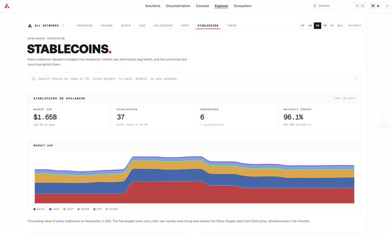Screen dimensions: 392x234
Task: Click the 37 stablecoins count value
Action: click(120, 117)
